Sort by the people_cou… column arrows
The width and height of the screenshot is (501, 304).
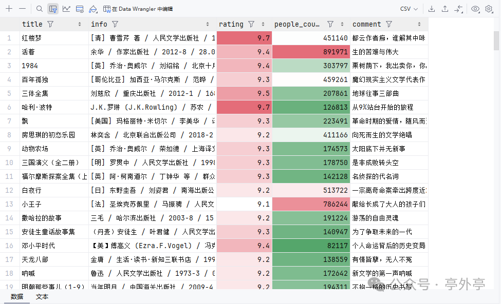[x=342, y=24]
